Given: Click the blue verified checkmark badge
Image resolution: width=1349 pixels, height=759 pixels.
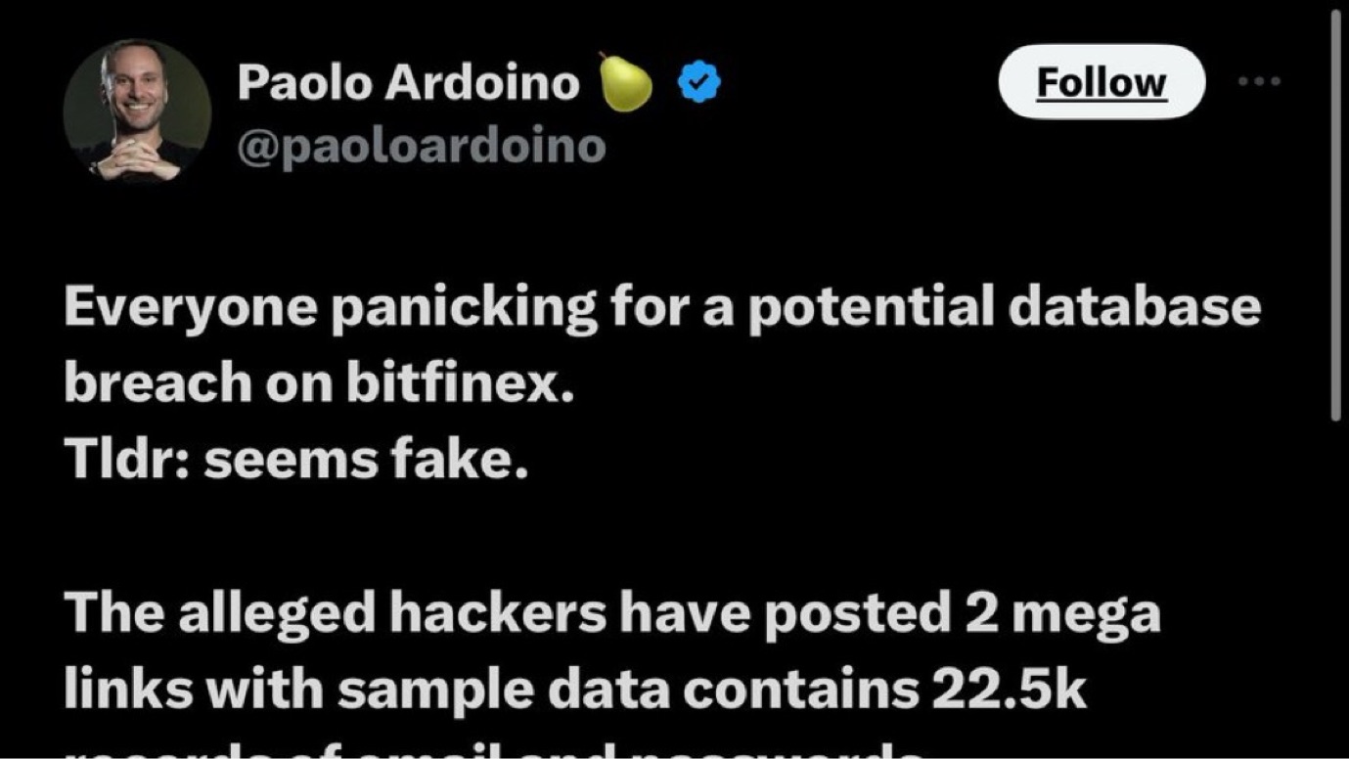Looking at the screenshot, I should click(698, 84).
